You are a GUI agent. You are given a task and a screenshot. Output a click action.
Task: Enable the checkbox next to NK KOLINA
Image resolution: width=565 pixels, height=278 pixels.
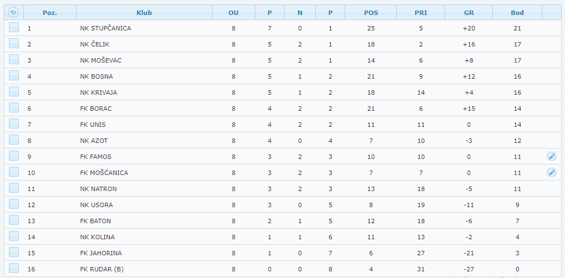pos(14,236)
